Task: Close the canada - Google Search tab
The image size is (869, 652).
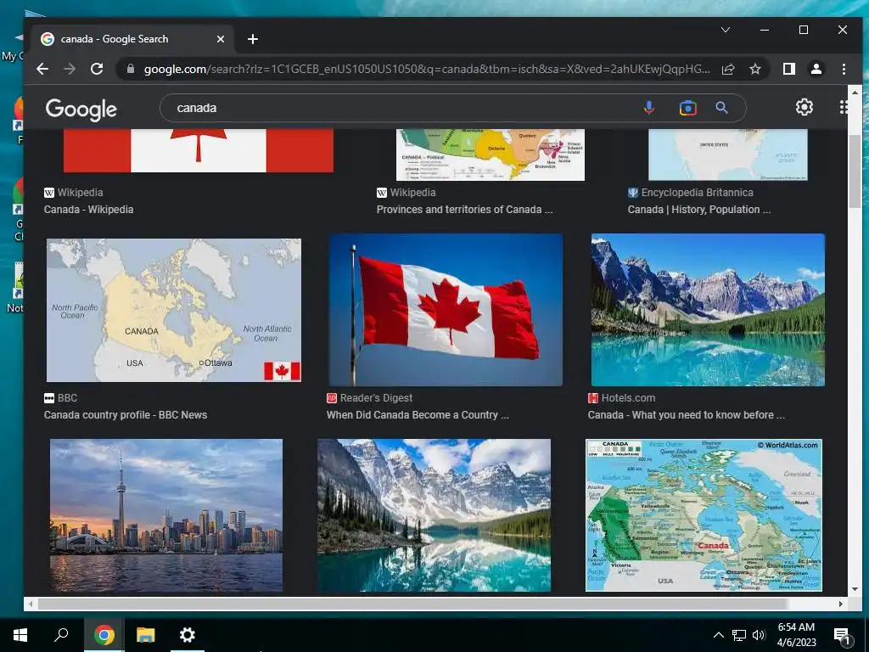Action: (x=221, y=39)
